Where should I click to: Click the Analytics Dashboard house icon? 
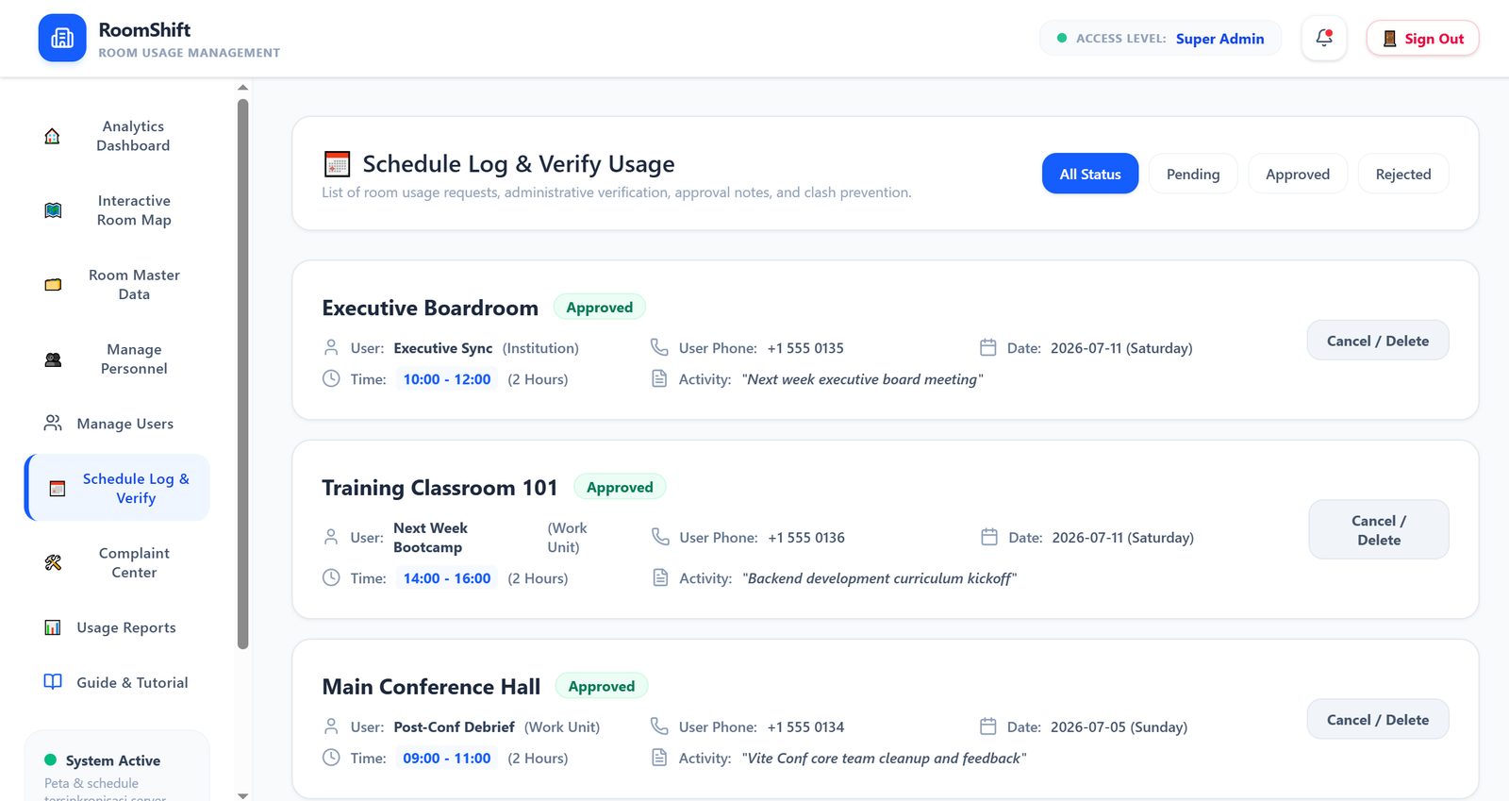tap(53, 136)
